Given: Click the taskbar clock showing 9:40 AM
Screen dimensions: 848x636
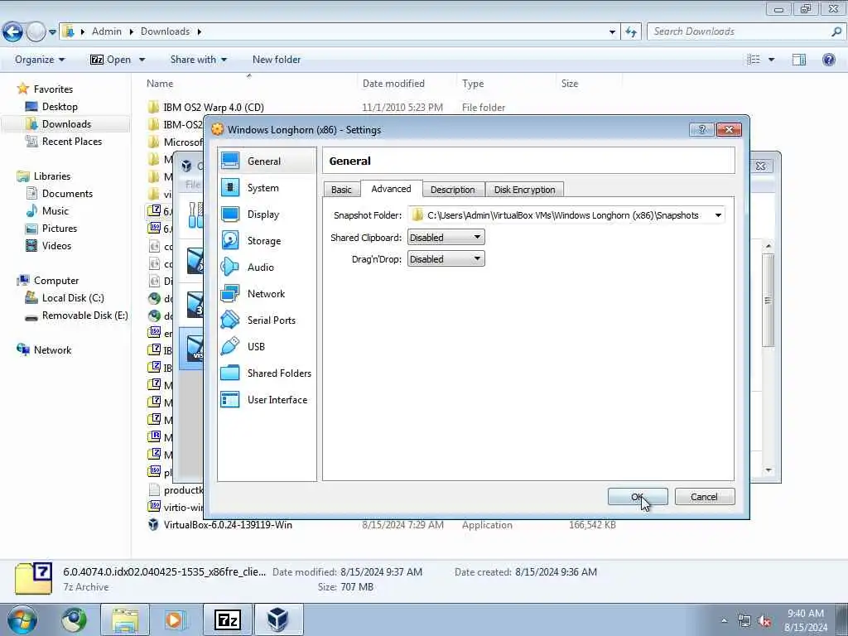Looking at the screenshot, I should tap(806, 620).
